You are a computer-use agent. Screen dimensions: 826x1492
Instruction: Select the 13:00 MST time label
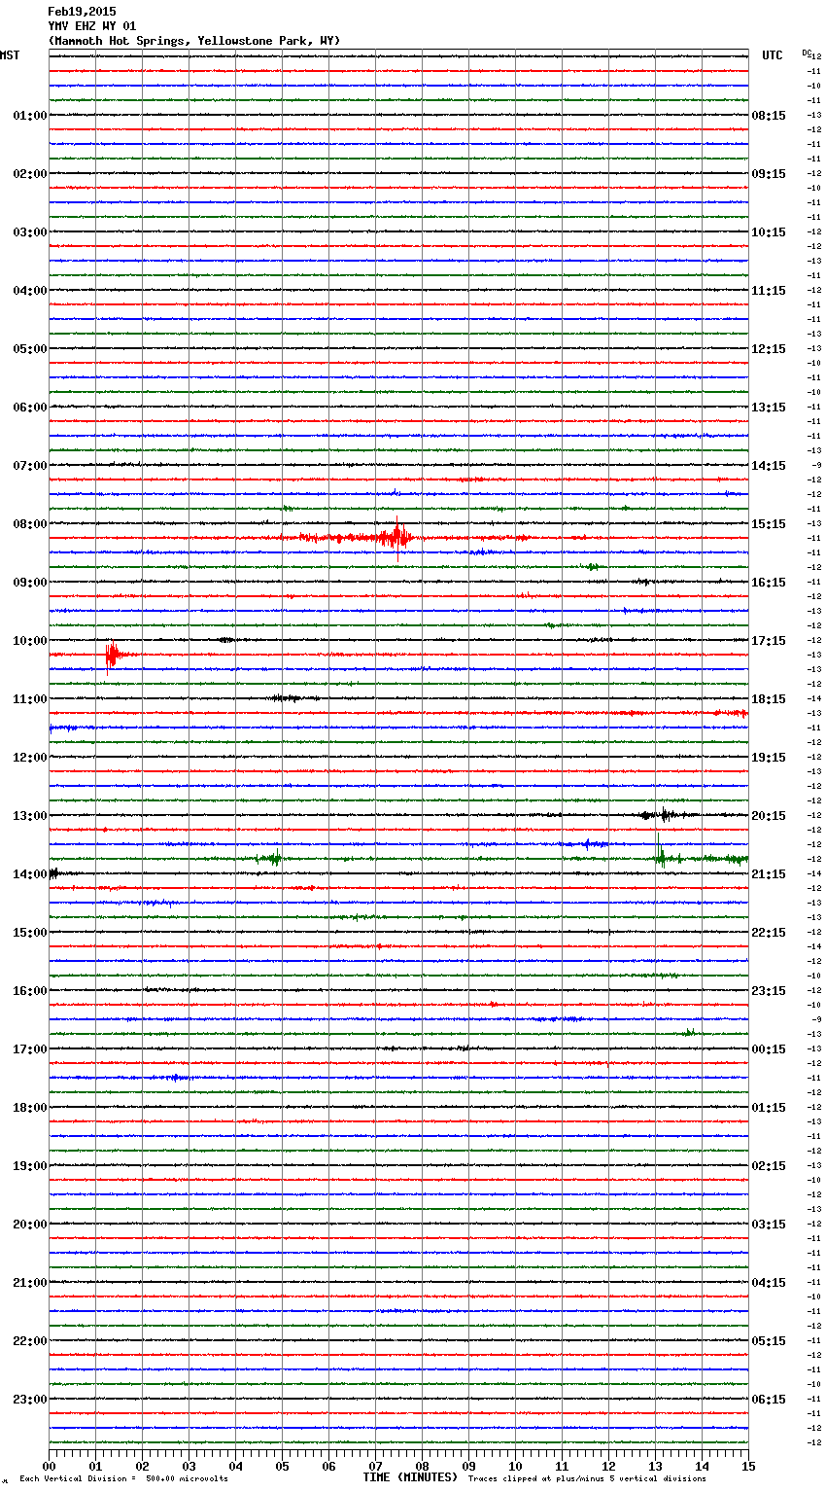(x=30, y=816)
